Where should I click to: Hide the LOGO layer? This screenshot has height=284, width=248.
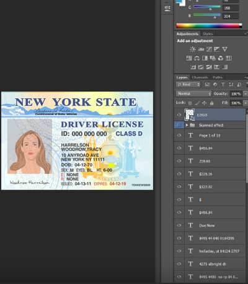[179, 115]
